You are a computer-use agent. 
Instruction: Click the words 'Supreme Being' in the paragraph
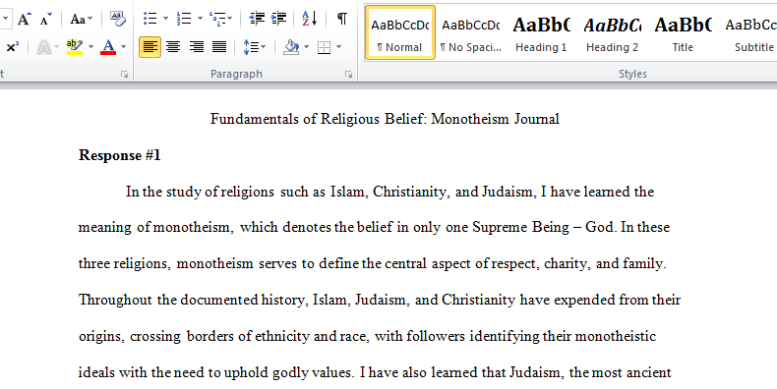520,227
